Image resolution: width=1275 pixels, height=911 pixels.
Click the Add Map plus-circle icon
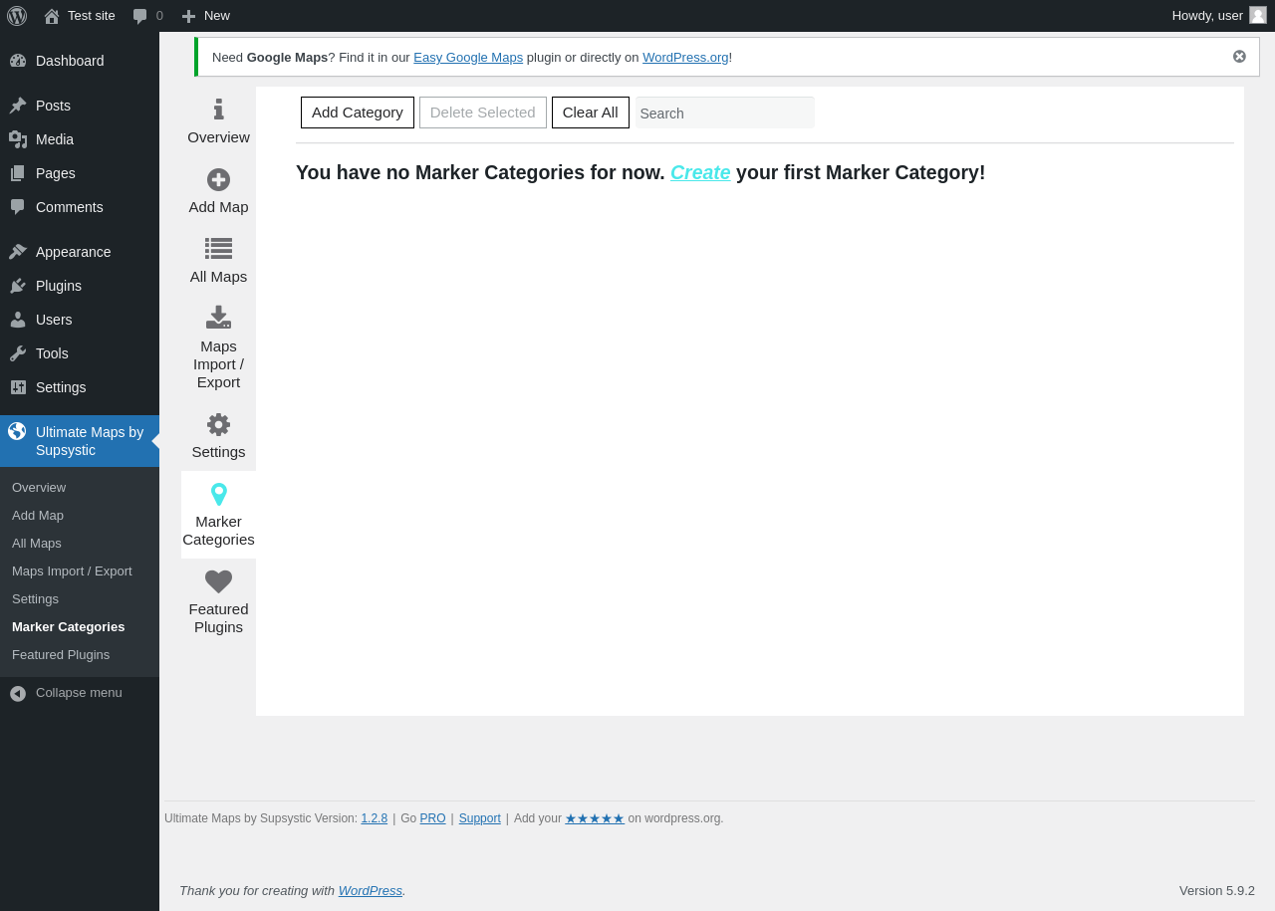coord(219,179)
